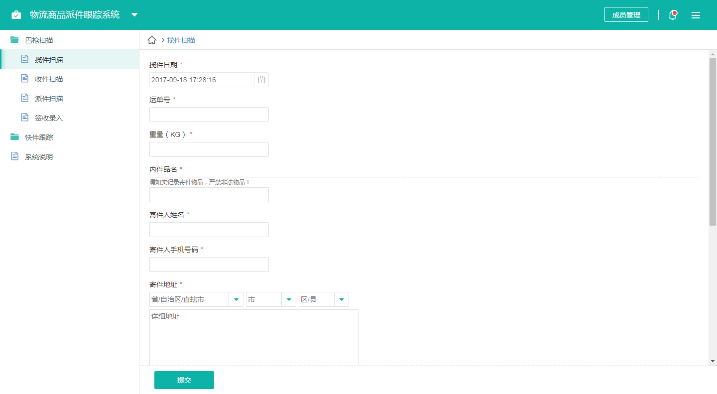Expand the 市 city dropdown
Screen dimensions: 717x394
(x=289, y=299)
